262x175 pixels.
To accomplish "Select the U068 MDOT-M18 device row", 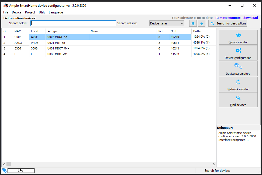I will (109, 54).
